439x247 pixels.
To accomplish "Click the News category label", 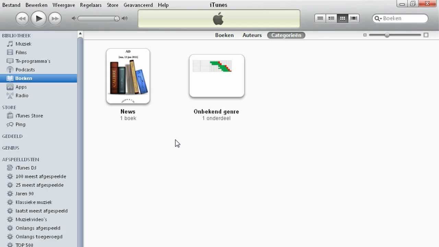I will [128, 111].
